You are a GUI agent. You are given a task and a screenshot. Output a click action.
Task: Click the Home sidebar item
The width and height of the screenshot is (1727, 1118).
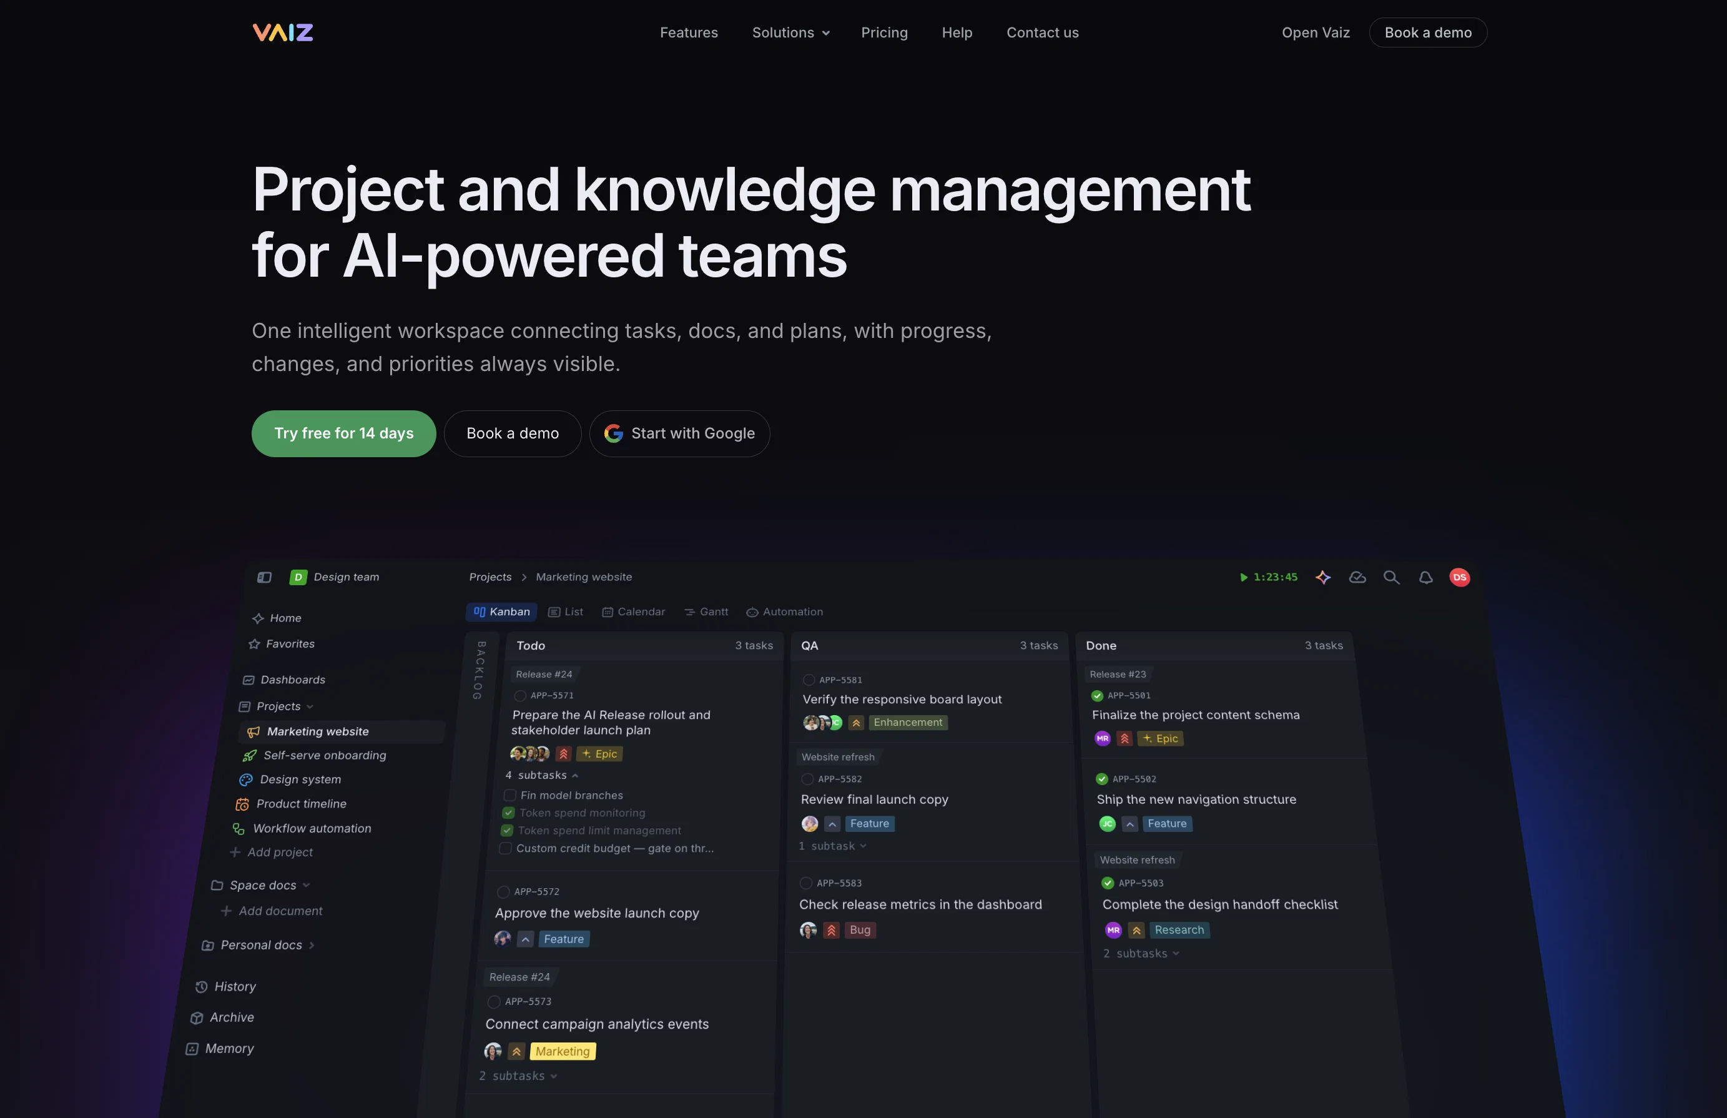click(x=277, y=618)
